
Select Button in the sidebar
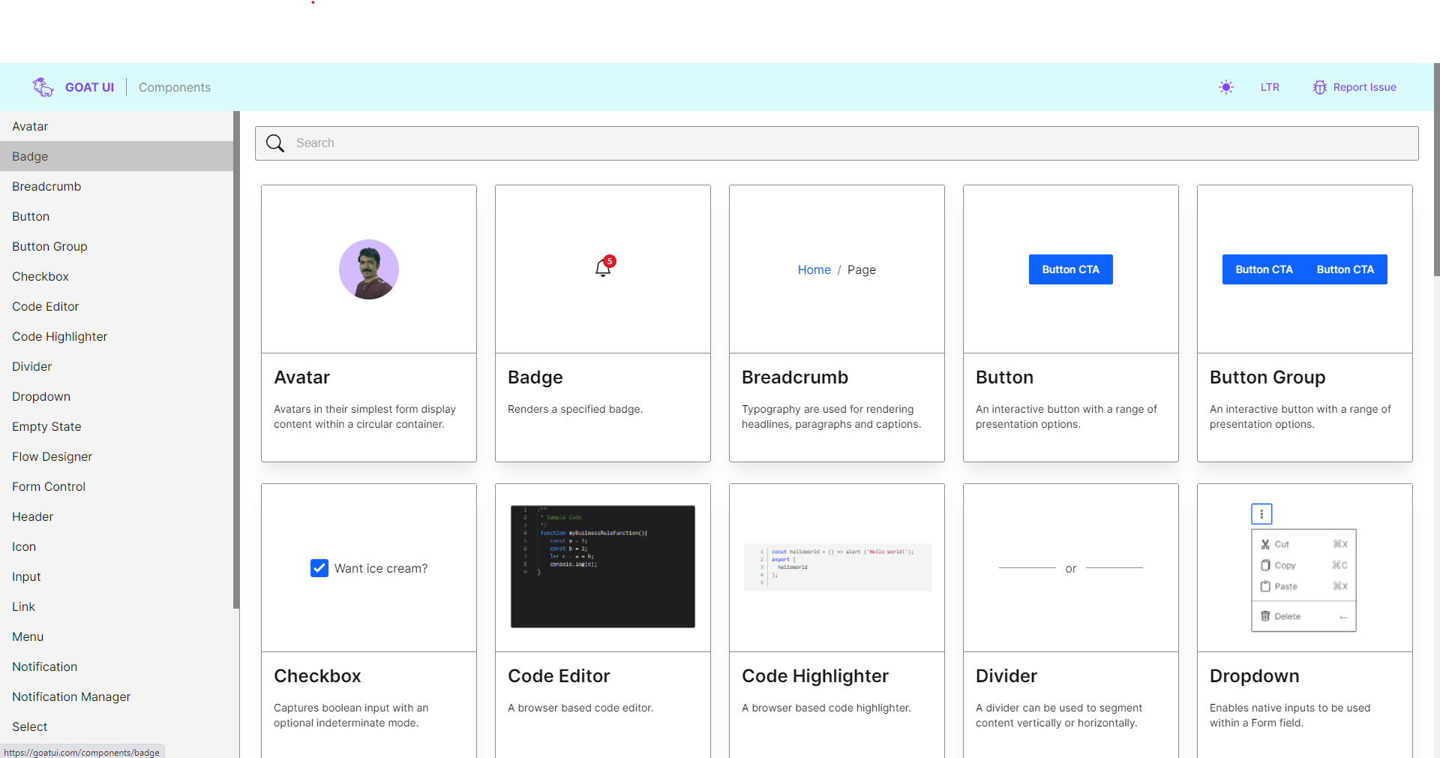point(116,216)
